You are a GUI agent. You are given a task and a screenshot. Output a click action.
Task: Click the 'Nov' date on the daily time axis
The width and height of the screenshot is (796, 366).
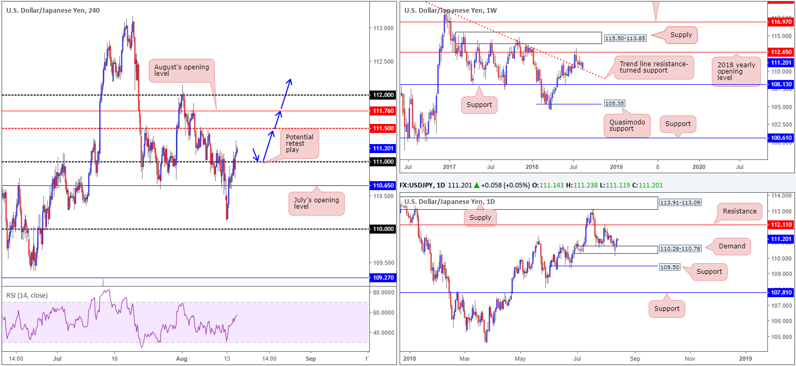(x=691, y=358)
